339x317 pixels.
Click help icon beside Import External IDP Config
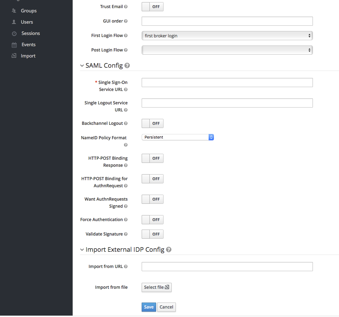[169, 250]
